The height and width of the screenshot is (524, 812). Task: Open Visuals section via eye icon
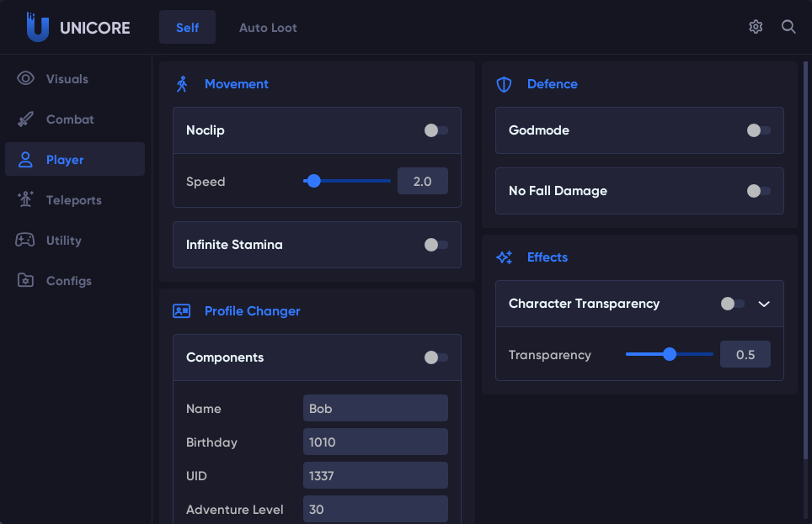(x=25, y=79)
